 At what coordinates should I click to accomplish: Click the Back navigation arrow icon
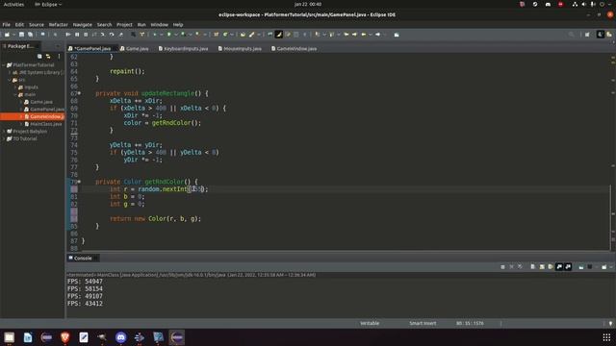point(364,35)
